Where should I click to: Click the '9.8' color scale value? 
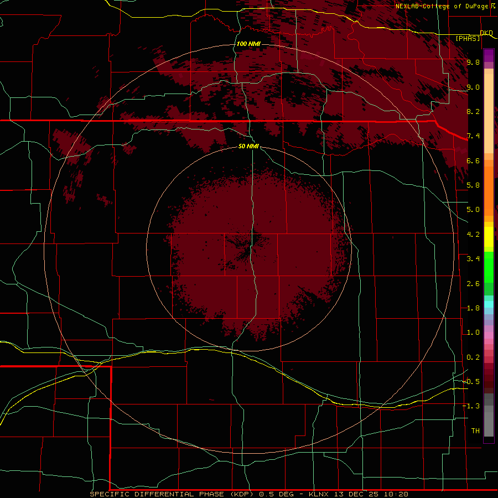coord(473,62)
